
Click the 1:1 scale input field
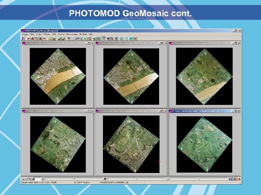(x=38, y=179)
